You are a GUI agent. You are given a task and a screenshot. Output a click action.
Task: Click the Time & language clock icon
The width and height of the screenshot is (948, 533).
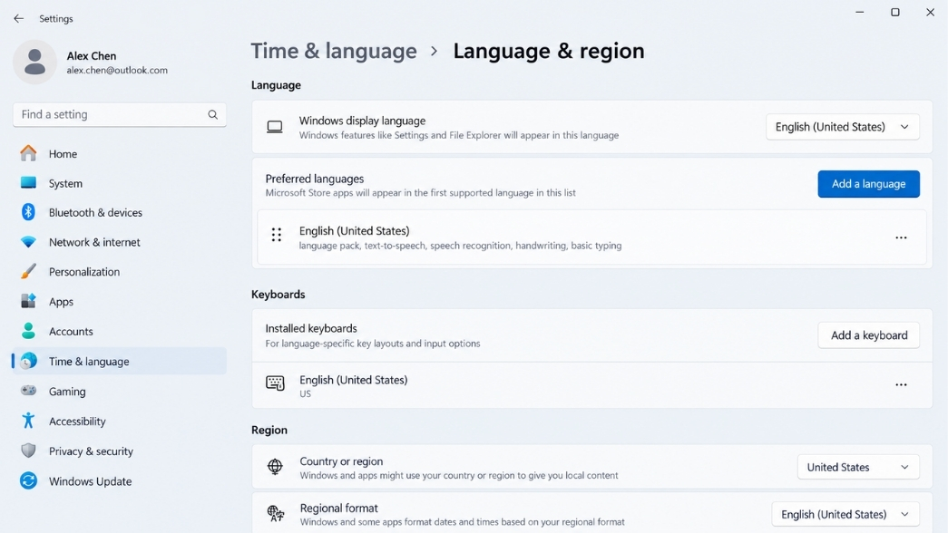click(28, 361)
